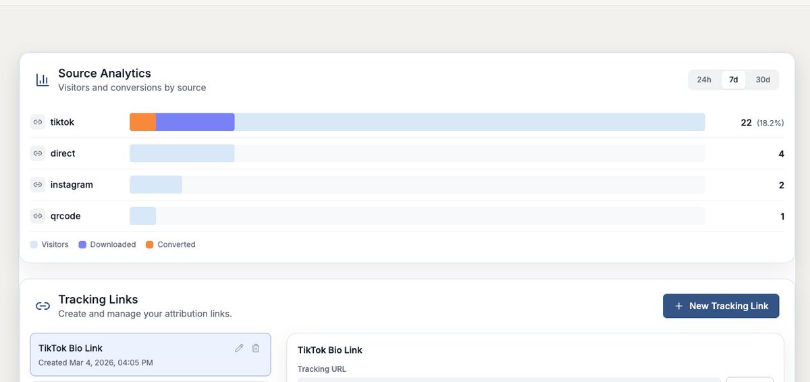The width and height of the screenshot is (810, 382).
Task: Select the 7d time range
Action: click(734, 80)
